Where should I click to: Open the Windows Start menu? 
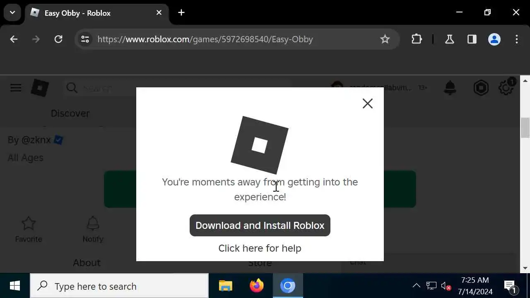(x=15, y=286)
